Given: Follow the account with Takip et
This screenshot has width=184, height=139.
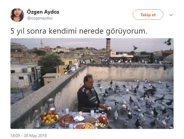Looking at the screenshot, I should [148, 14].
